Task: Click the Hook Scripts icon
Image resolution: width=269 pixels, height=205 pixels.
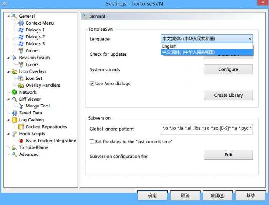Action: (x=15, y=134)
